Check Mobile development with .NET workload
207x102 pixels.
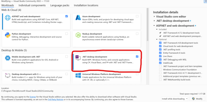[66, 57]
